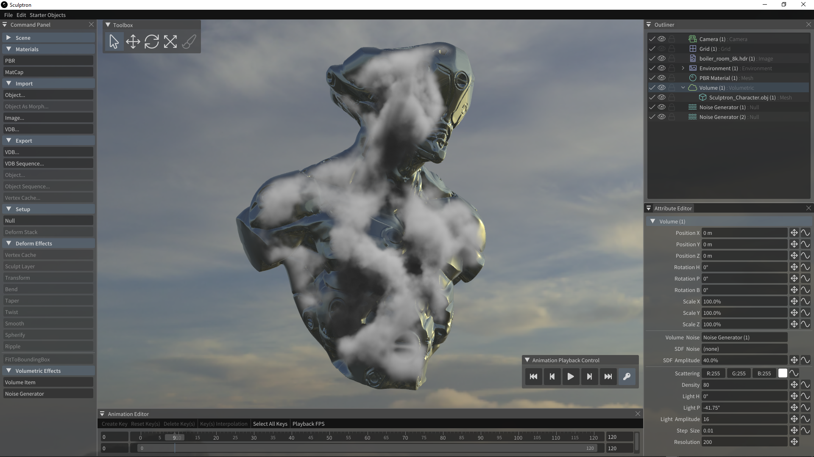Toggle the lock for PBR Material (1)
Image resolution: width=814 pixels, height=457 pixels.
672,78
